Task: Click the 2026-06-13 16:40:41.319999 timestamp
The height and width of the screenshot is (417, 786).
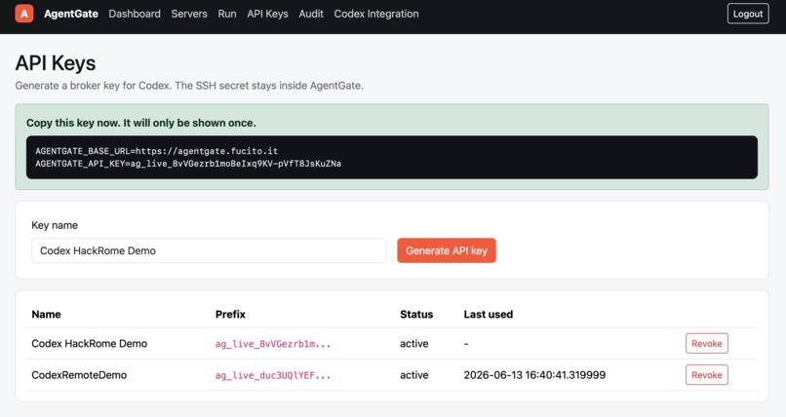Action: 534,375
